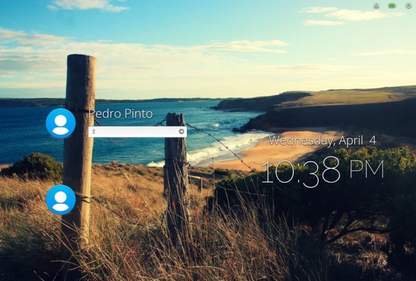This screenshot has width=416, height=281.
Task: Switch to the user below Pedro Pinto
Action: click(x=61, y=199)
